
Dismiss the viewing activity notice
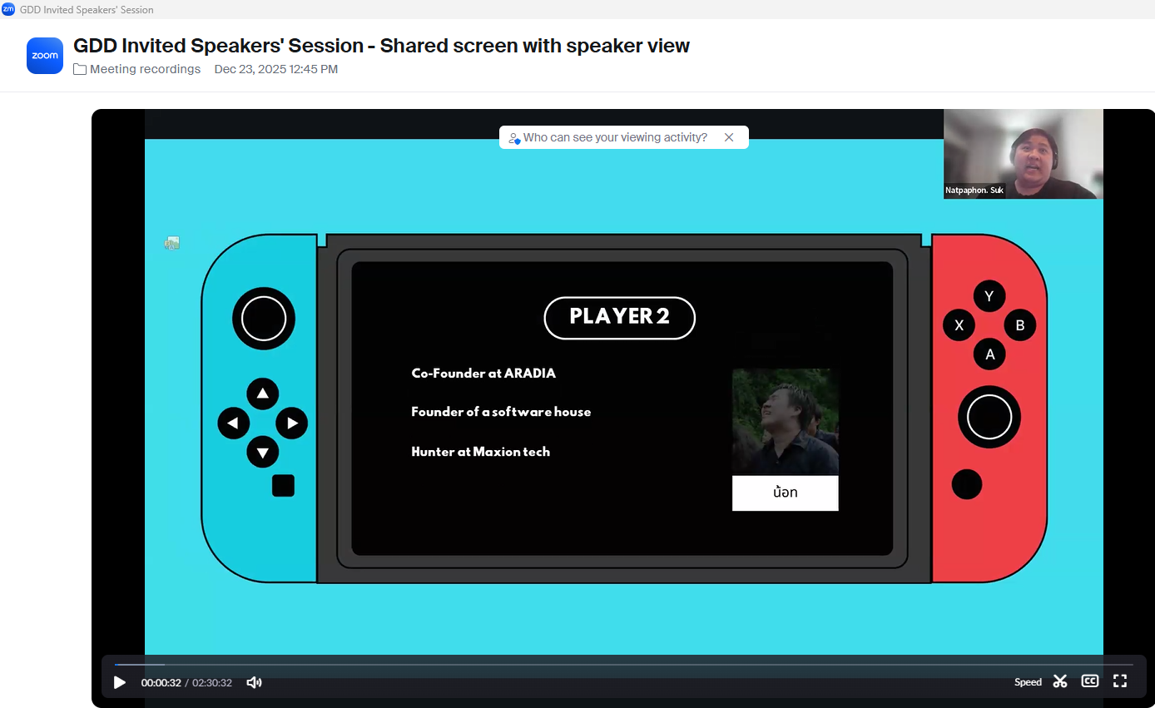(729, 137)
